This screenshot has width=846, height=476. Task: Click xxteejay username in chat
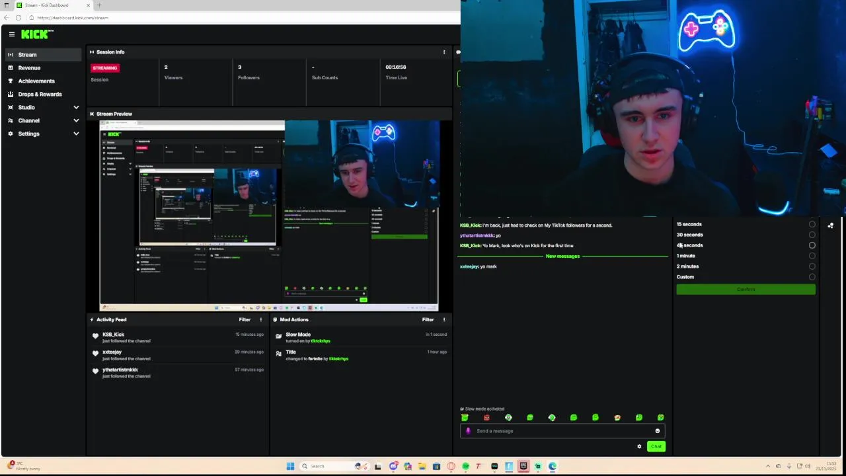click(469, 266)
